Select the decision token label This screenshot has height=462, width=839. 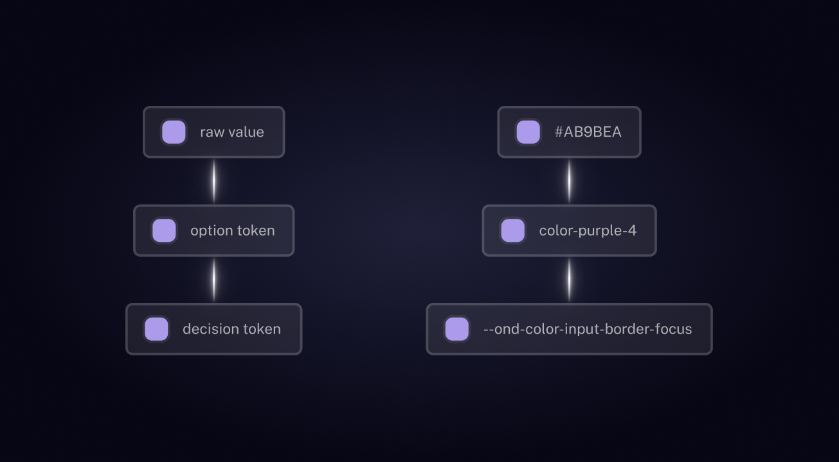232,329
